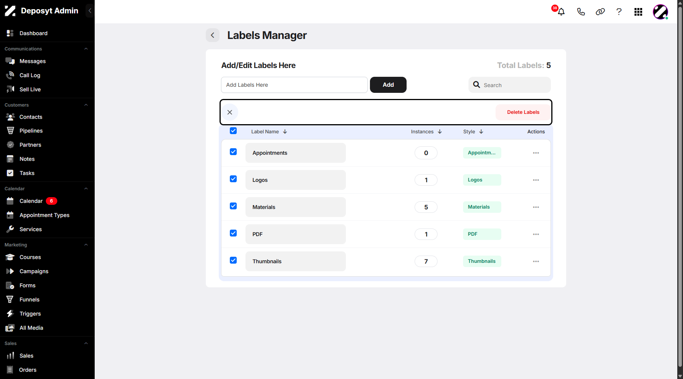The image size is (683, 379).
Task: Click the Dashboard icon in sidebar
Action: click(x=10, y=33)
